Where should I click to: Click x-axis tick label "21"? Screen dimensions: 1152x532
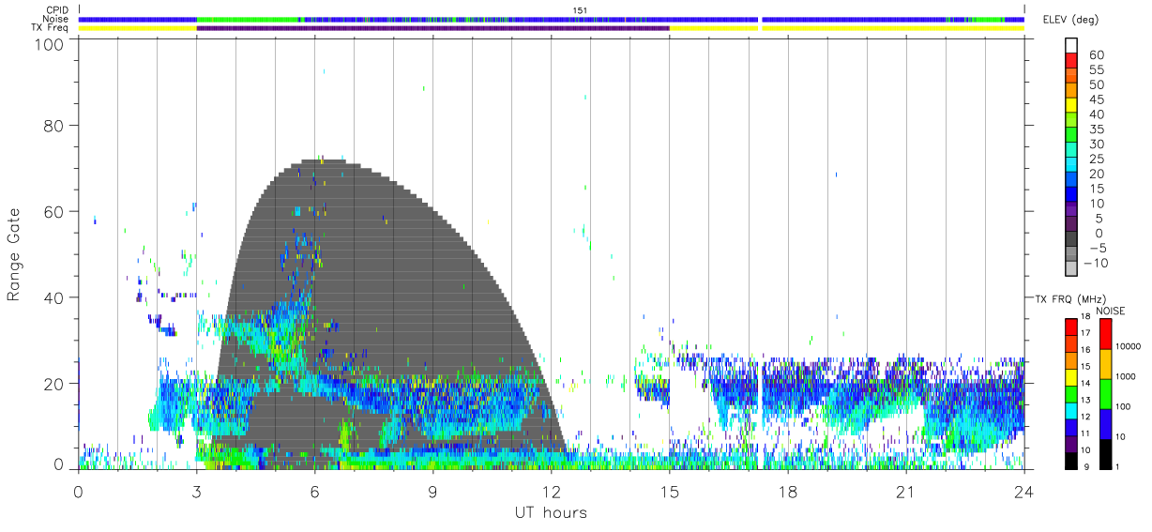905,491
